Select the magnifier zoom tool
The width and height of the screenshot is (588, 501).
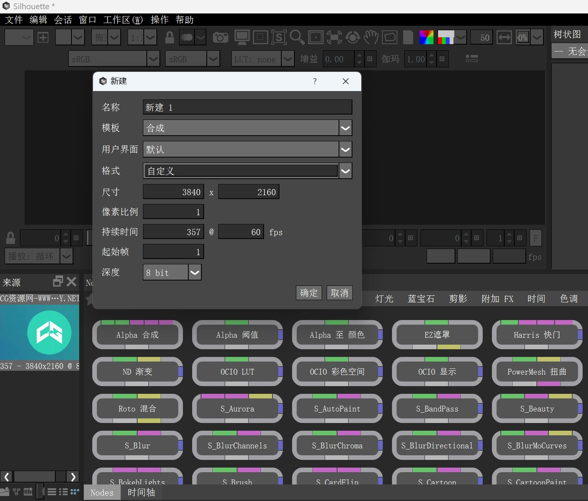click(297, 37)
